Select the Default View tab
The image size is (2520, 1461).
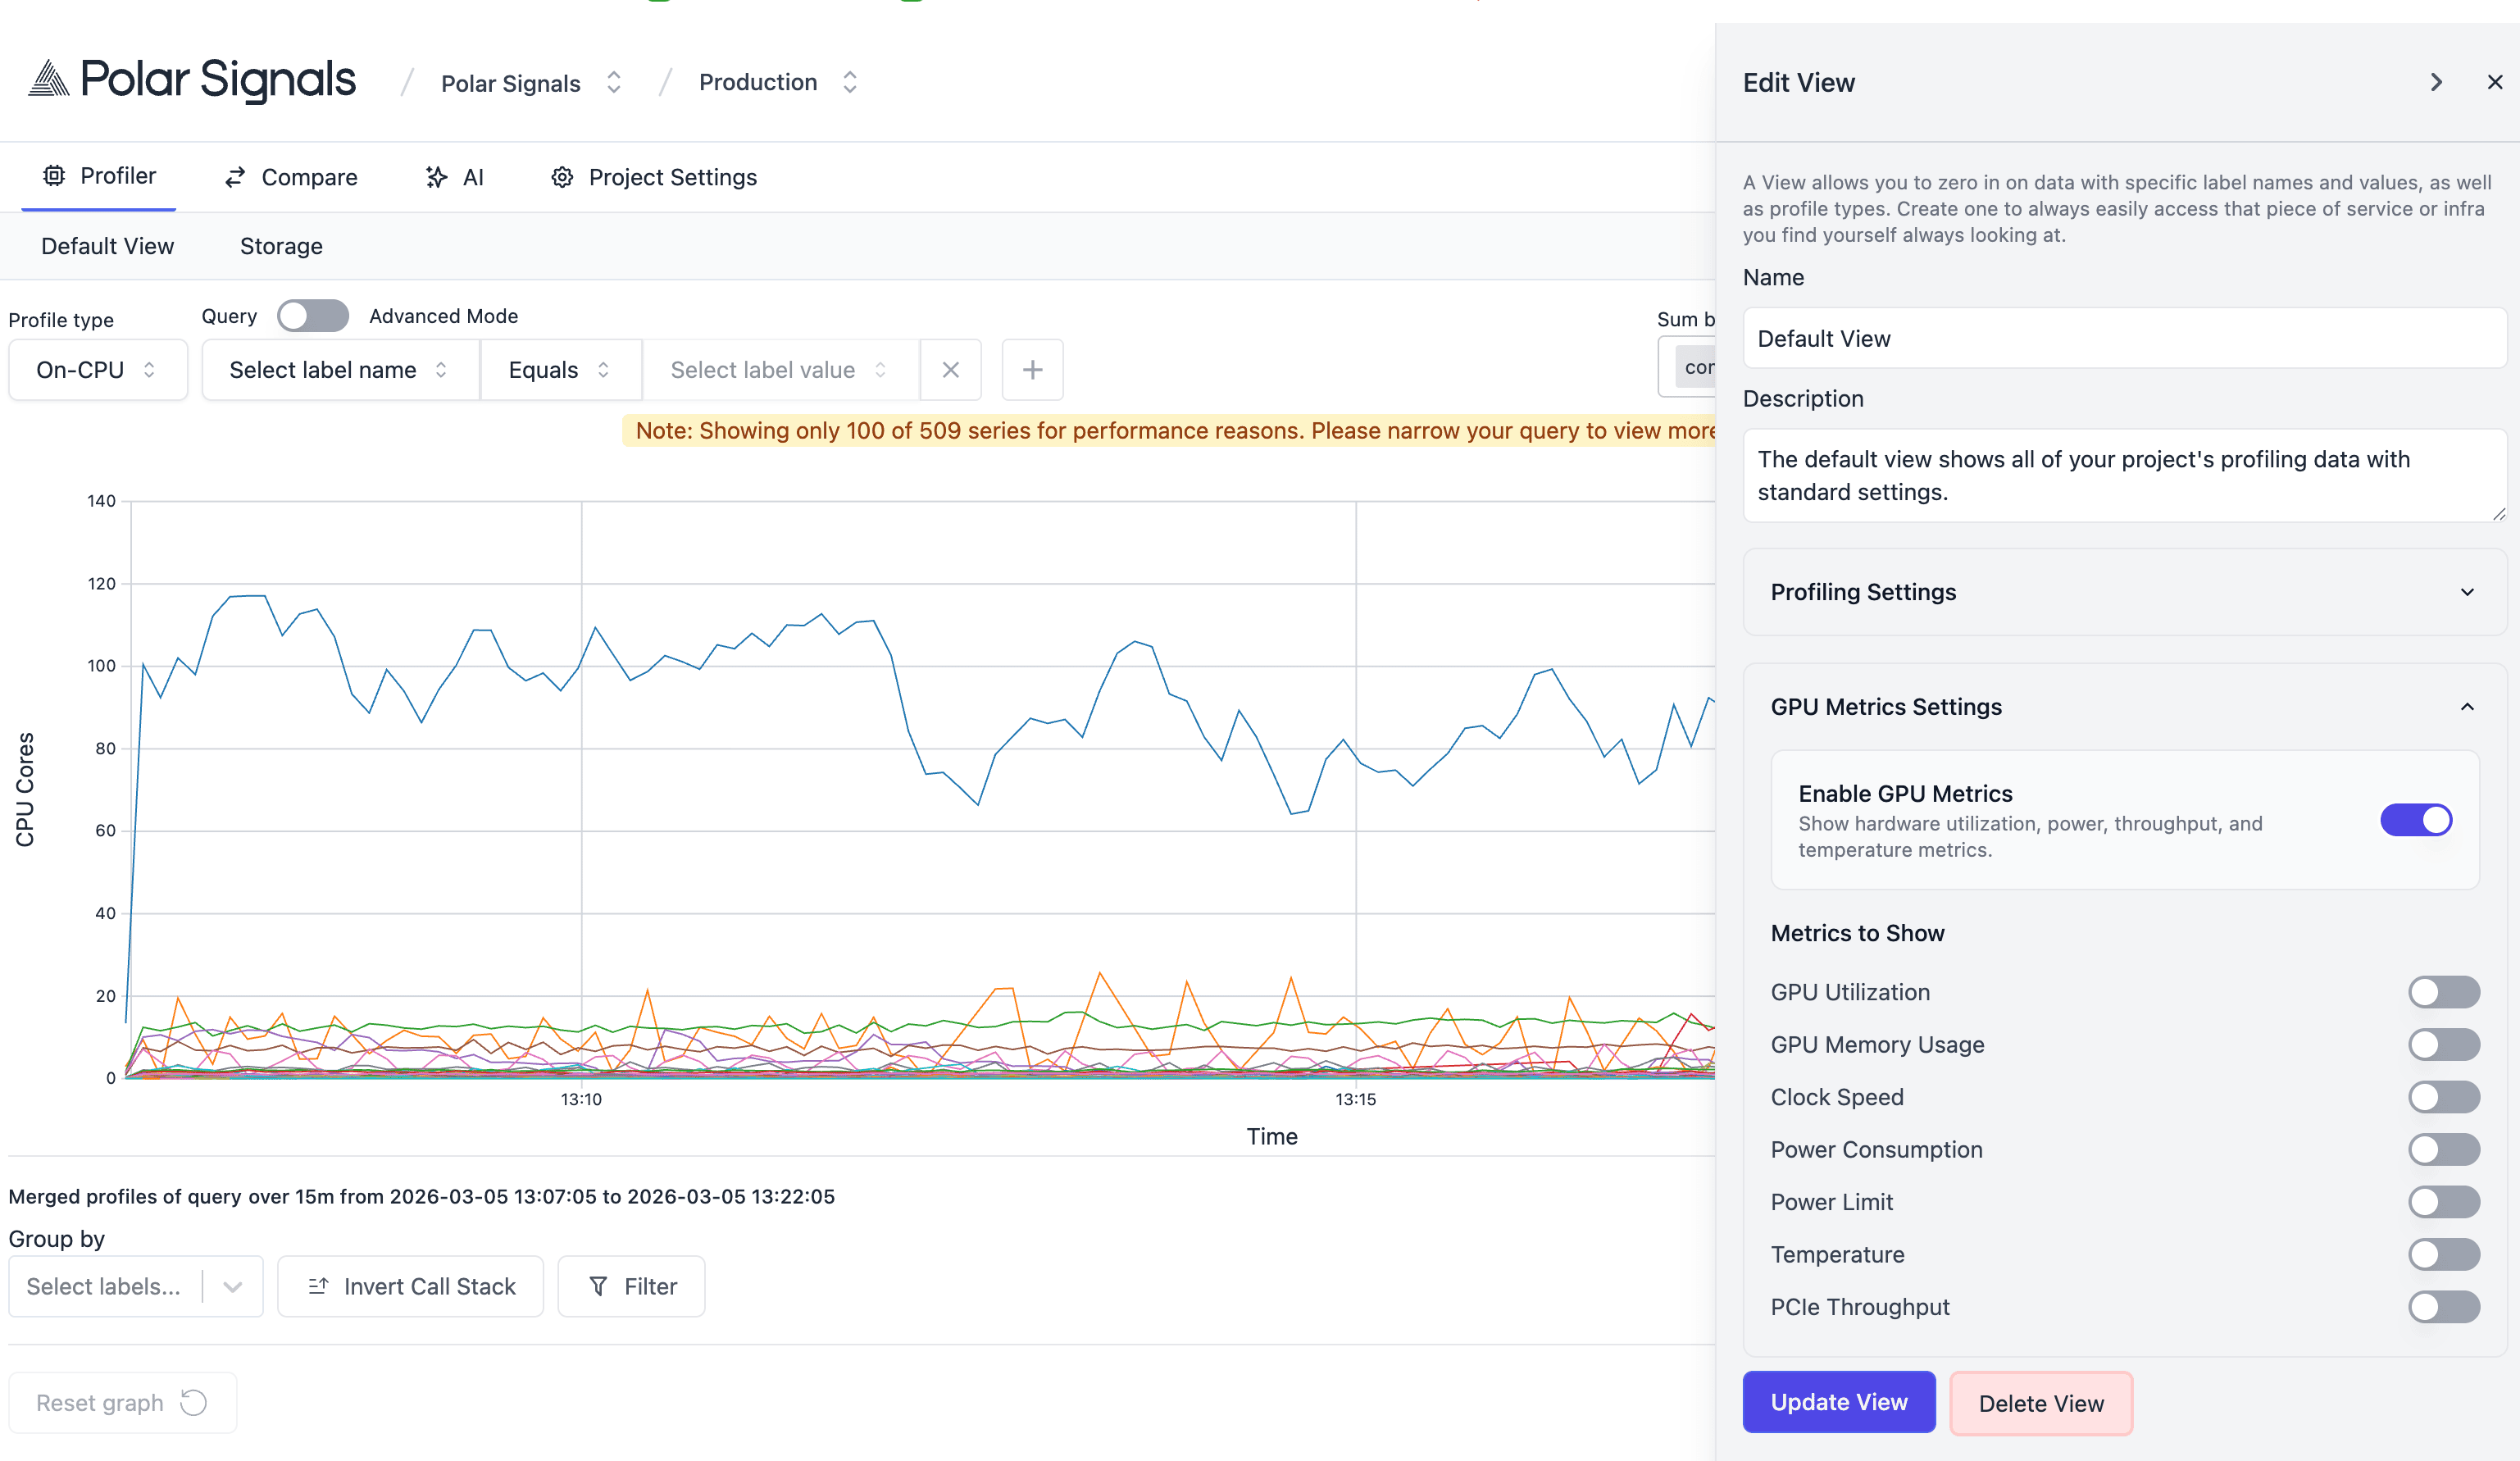pyautogui.click(x=107, y=246)
